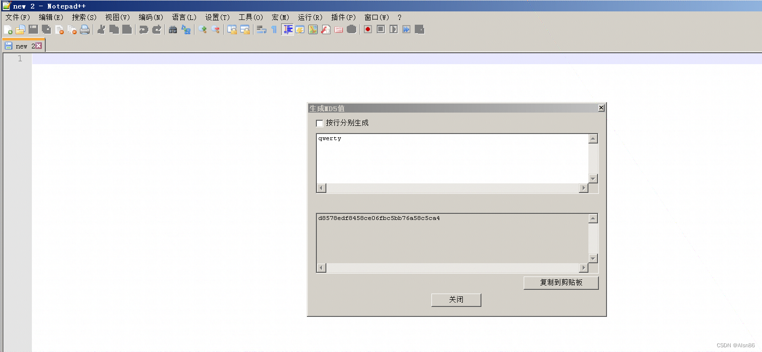Viewport: 762px width, 352px height.
Task: Open the 编码(N) menu
Action: (x=151, y=17)
